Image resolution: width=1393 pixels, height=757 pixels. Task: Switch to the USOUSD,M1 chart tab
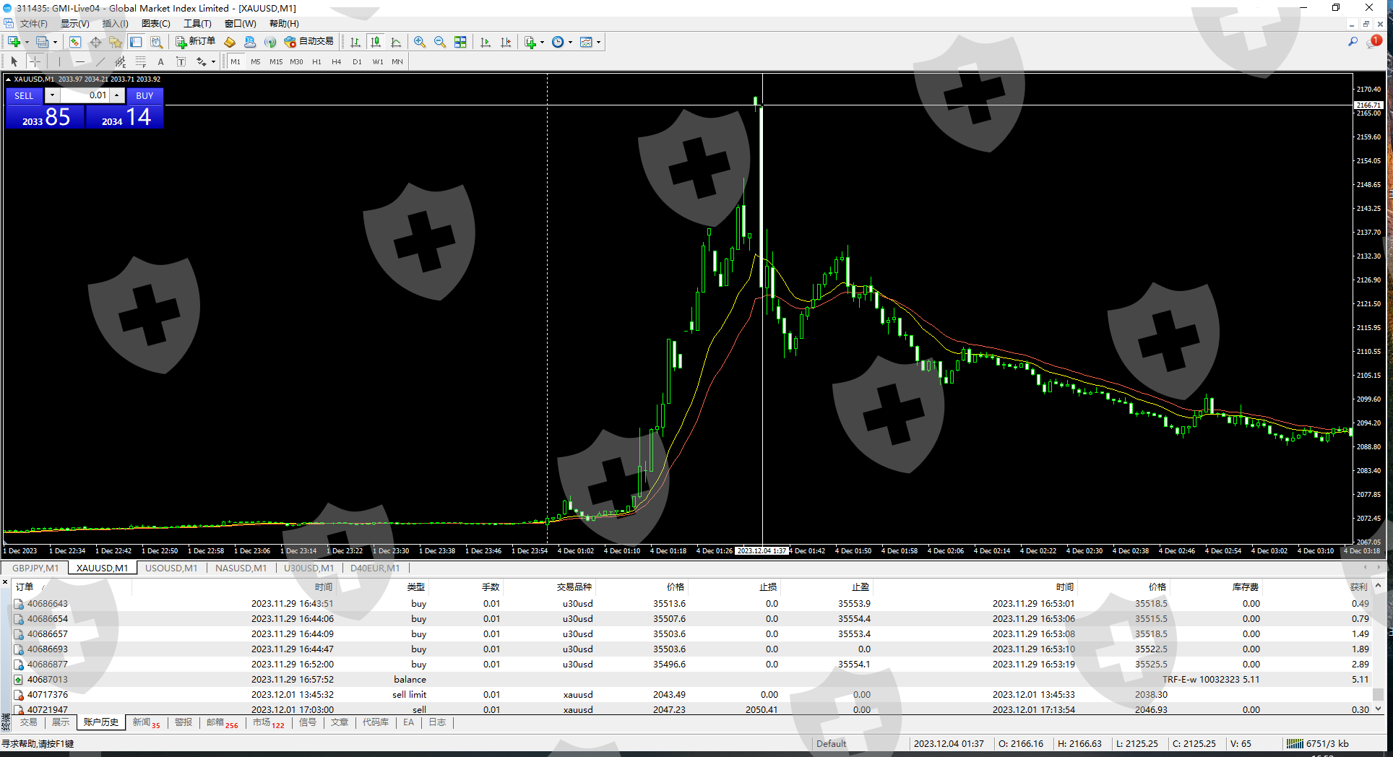point(171,568)
